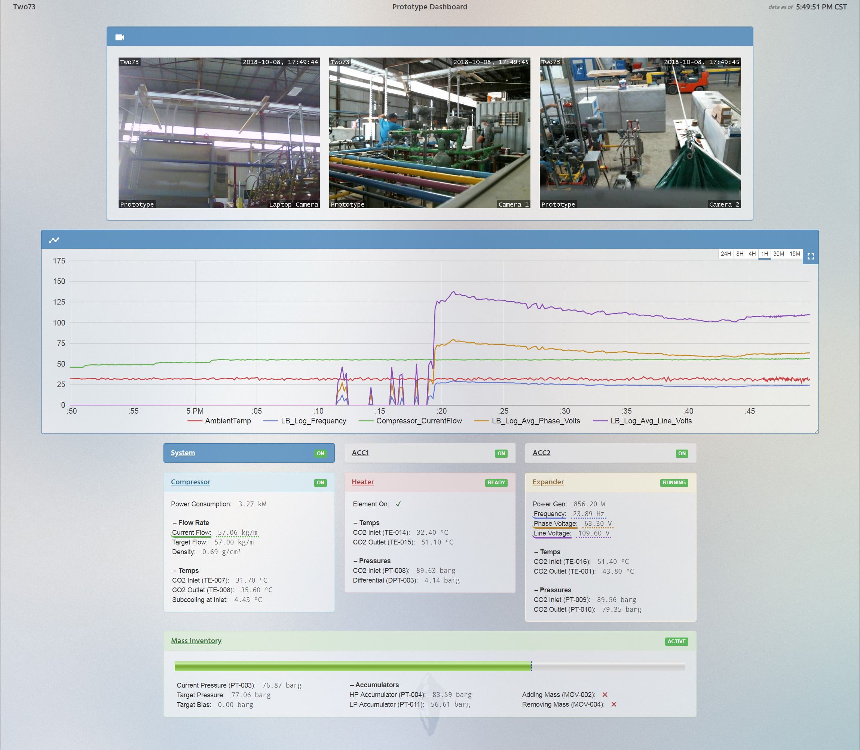Switch chart range to 24H
Screen dimensions: 860x750
[726, 254]
